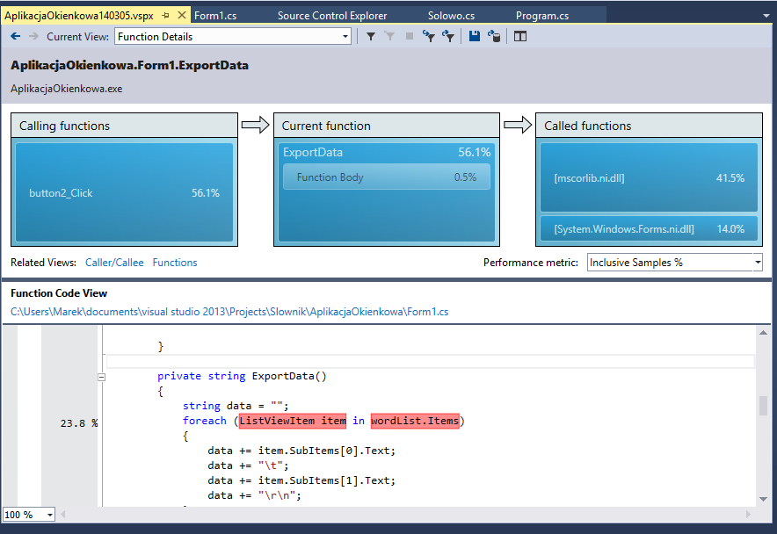777x534 pixels.
Task: Collapse the ExportData method code block
Action: pos(102,377)
